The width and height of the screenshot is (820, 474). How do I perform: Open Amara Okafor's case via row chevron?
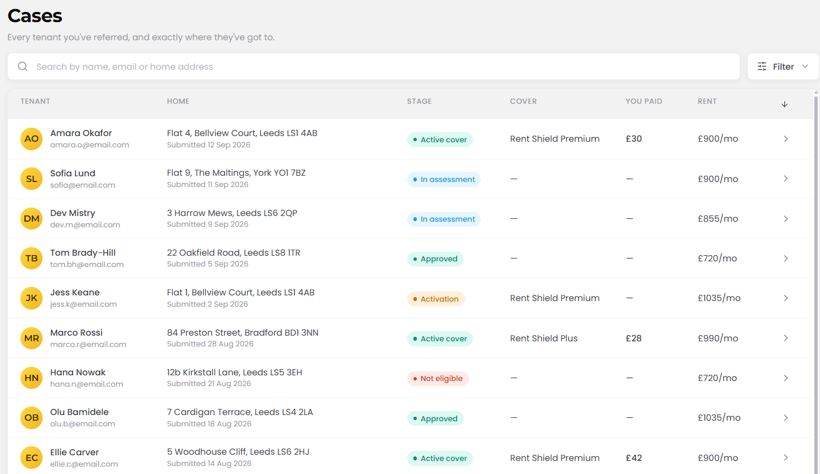(785, 139)
